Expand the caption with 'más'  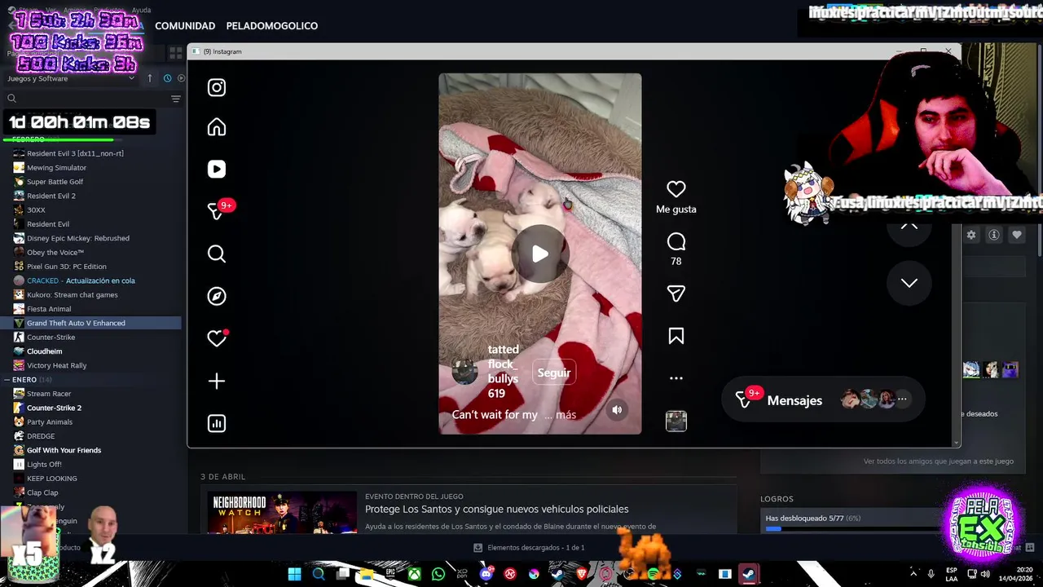[566, 415]
